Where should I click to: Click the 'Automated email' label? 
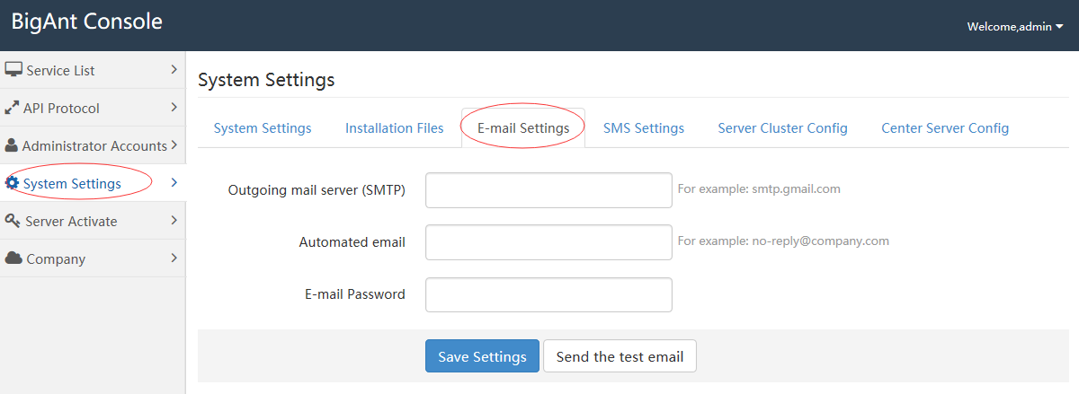(352, 242)
